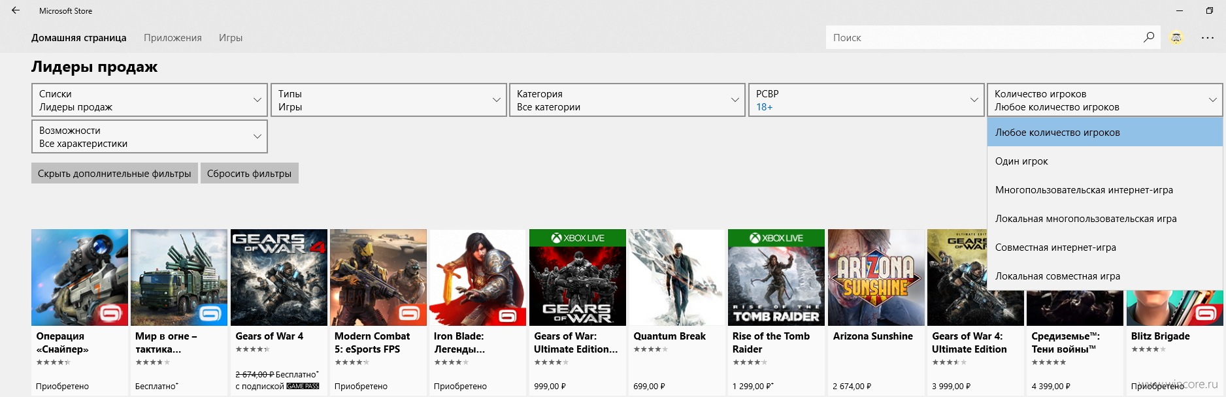This screenshot has width=1226, height=397.
Task: Select Совместная интернет-игра option
Action: pos(1105,247)
